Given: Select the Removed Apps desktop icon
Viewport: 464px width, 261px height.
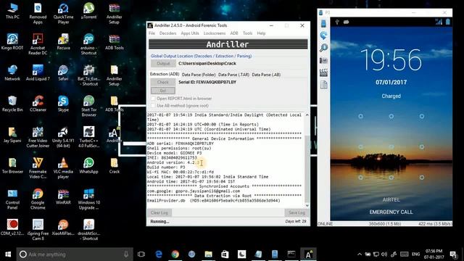Looking at the screenshot, I should coord(38,13).
